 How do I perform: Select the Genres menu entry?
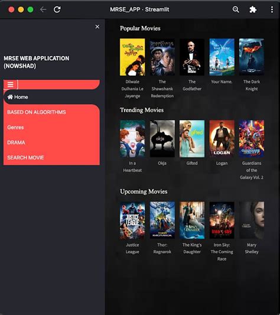click(x=15, y=128)
